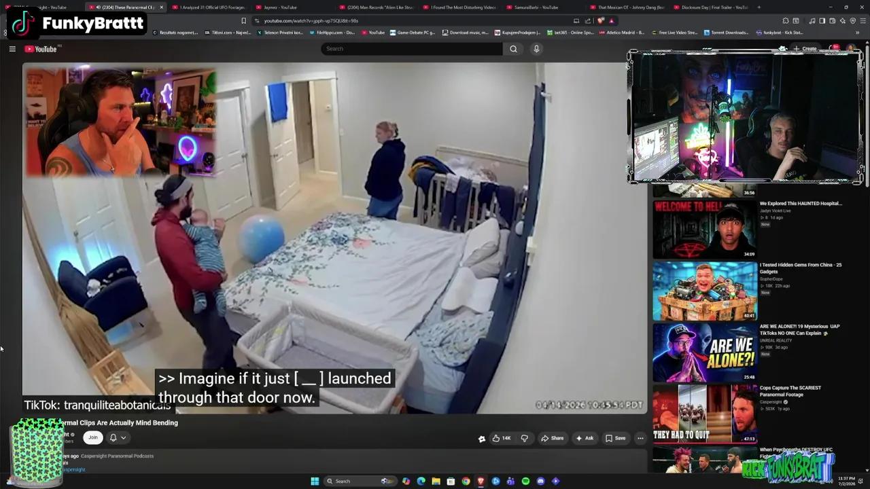Image resolution: width=870 pixels, height=489 pixels.
Task: Share the video using Share button
Action: click(553, 438)
